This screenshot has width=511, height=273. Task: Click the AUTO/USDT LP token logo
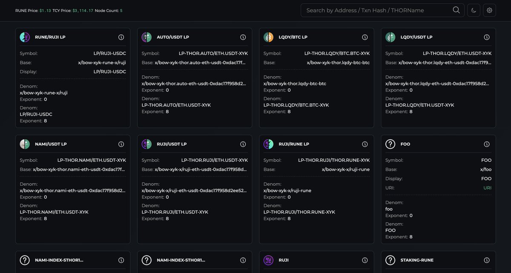point(146,37)
